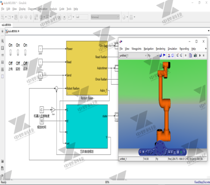Click the simulation stop time input field

pyautogui.click(x=82, y=17)
